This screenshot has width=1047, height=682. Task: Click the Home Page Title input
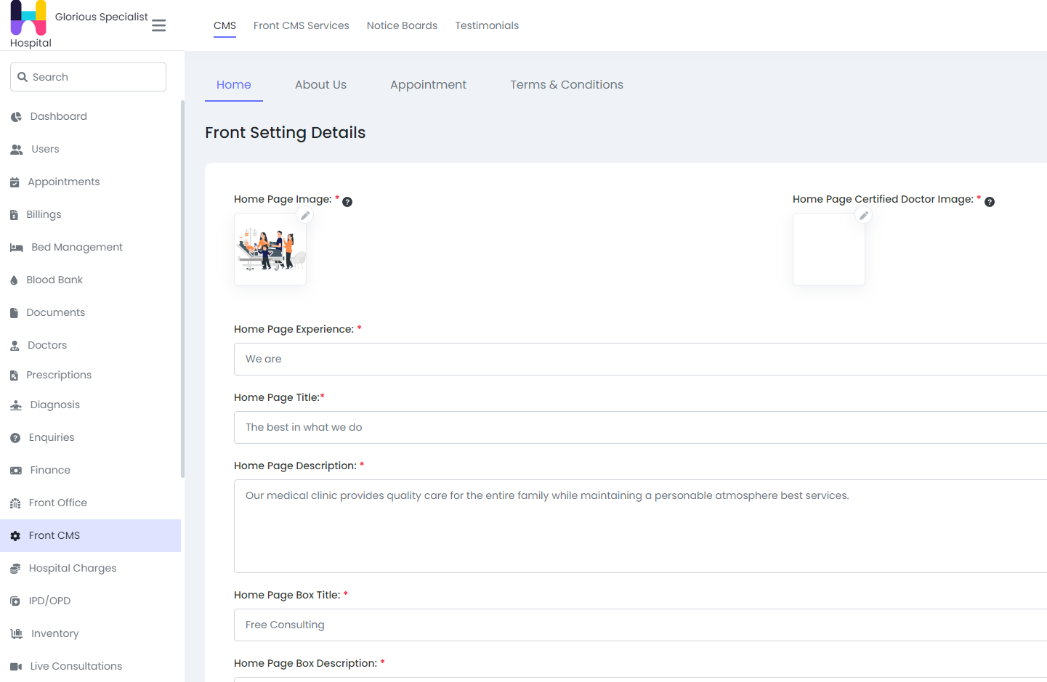point(639,427)
